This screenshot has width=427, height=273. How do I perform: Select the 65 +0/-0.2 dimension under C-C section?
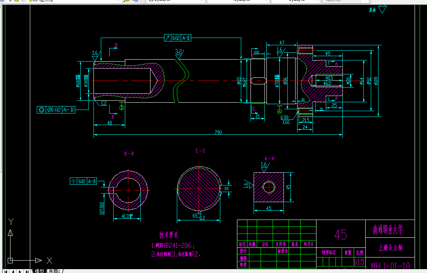pyautogui.click(x=199, y=216)
